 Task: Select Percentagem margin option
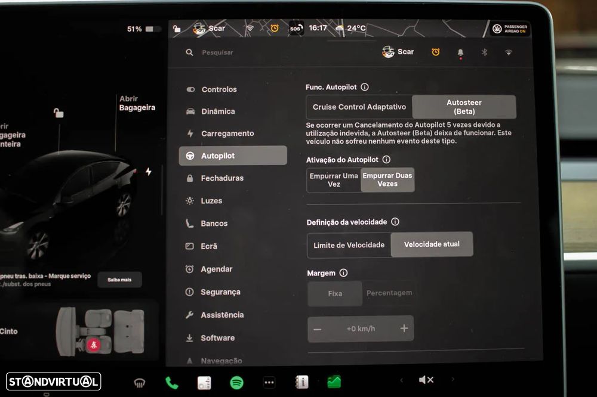[389, 293]
